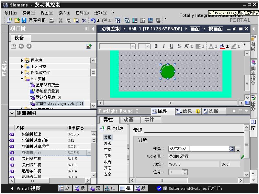Image resolution: width=259 pixels, height=194 pixels.
Task: Open the 项目(P) menu
Action: 11,13
